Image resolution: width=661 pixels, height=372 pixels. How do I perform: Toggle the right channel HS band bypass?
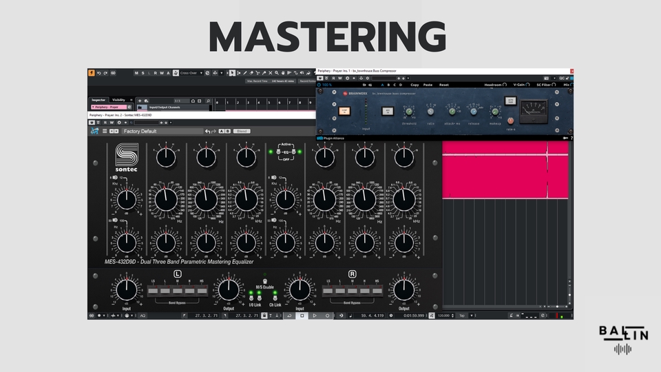[x=377, y=291]
